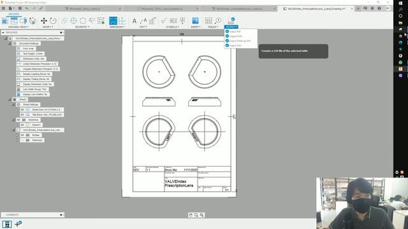Screen dimensions: 408x229
Task: Toggle visibility of Title Block ISO_TITLEBLOCK
Action: 22,114
